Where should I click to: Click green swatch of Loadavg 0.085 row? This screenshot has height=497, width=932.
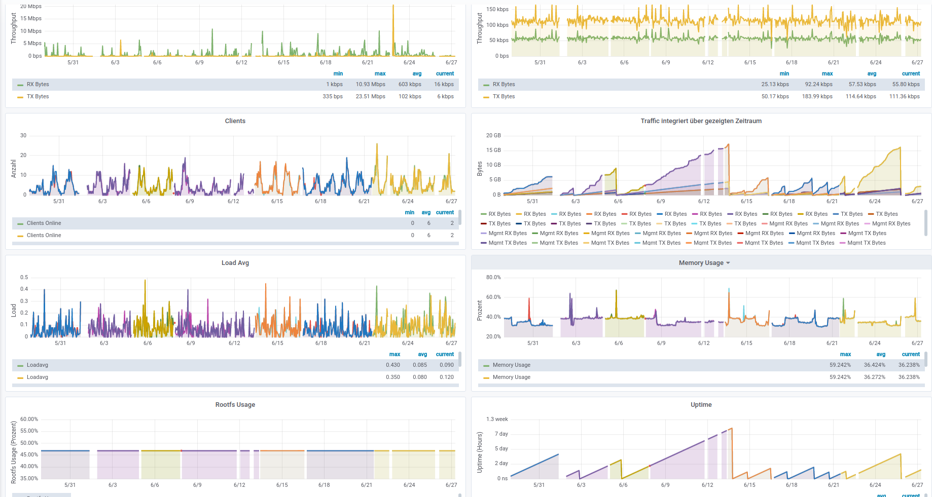tap(20, 366)
